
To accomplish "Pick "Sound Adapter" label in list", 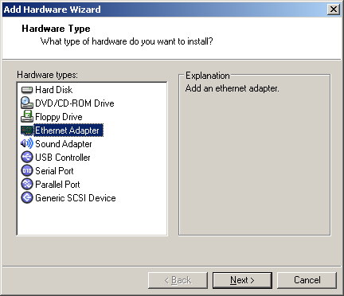I will click(x=64, y=144).
